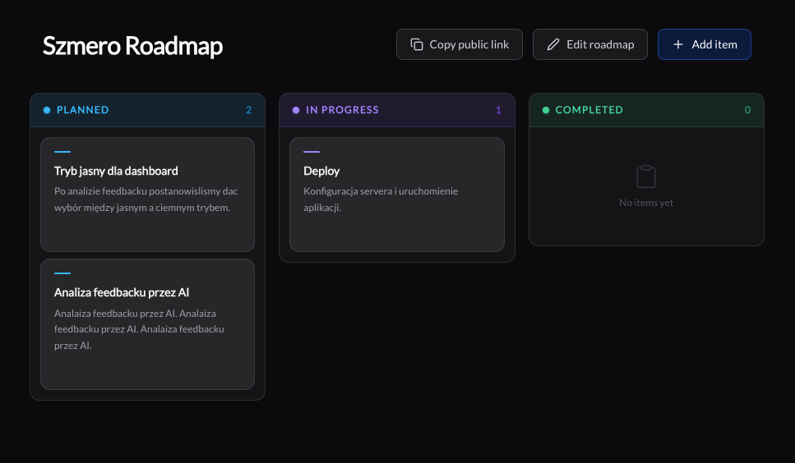
Task: Click the purple dot next to In Progress
Action: 296,110
